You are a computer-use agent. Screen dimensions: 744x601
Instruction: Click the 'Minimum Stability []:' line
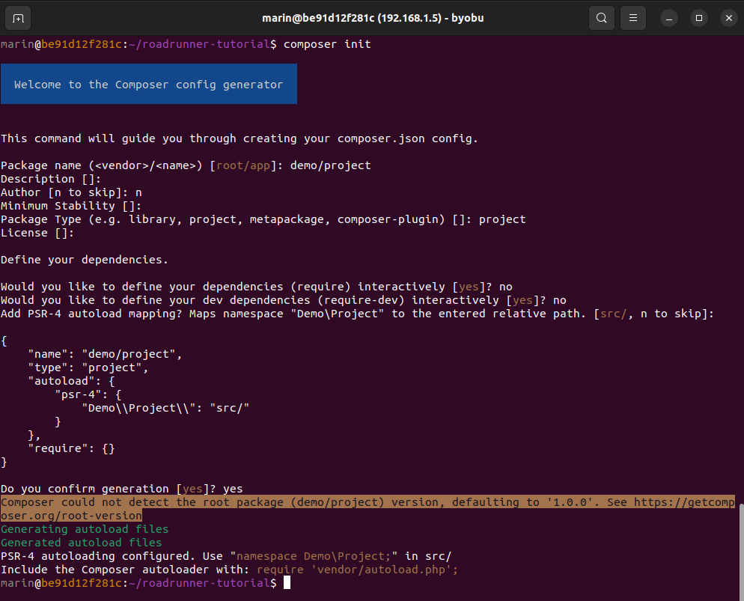[x=71, y=206]
